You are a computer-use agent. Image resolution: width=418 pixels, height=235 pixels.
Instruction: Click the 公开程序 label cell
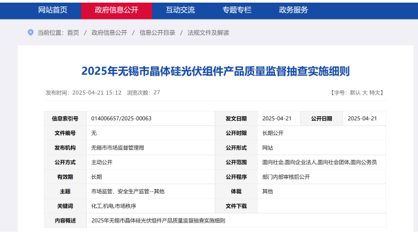(x=236, y=177)
